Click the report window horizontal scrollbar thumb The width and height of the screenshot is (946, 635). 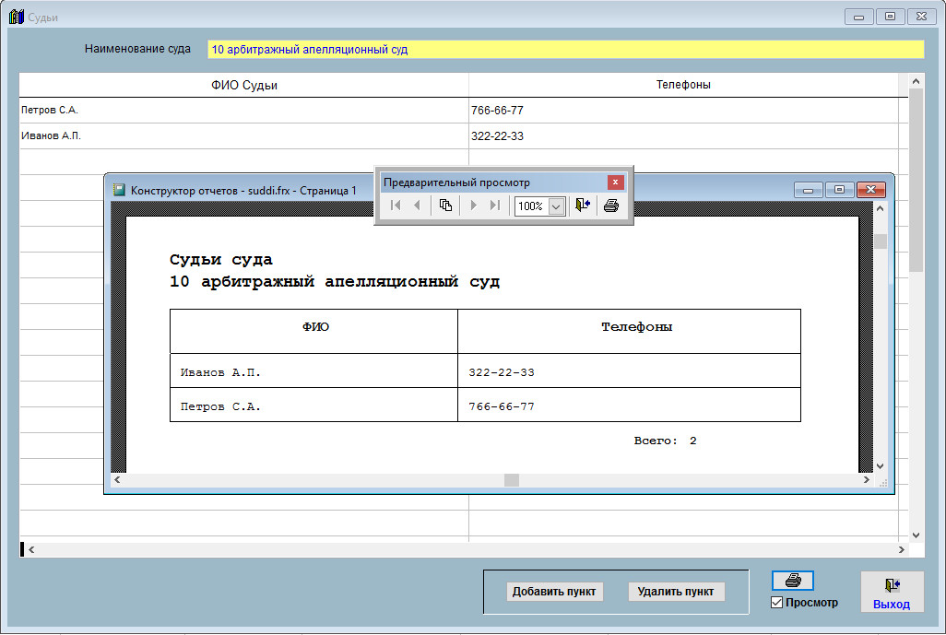(512, 480)
